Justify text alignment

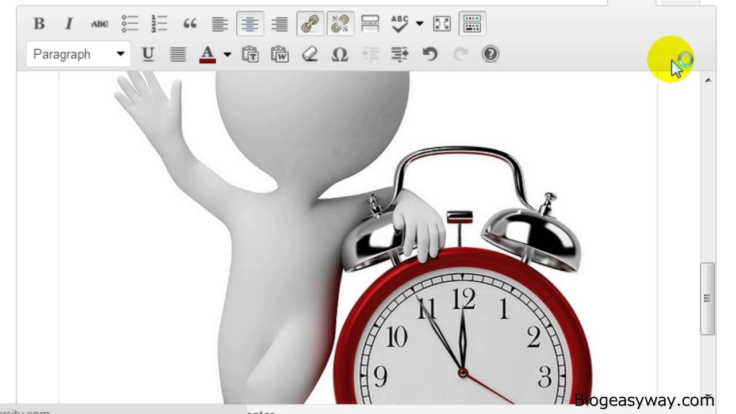pyautogui.click(x=178, y=54)
